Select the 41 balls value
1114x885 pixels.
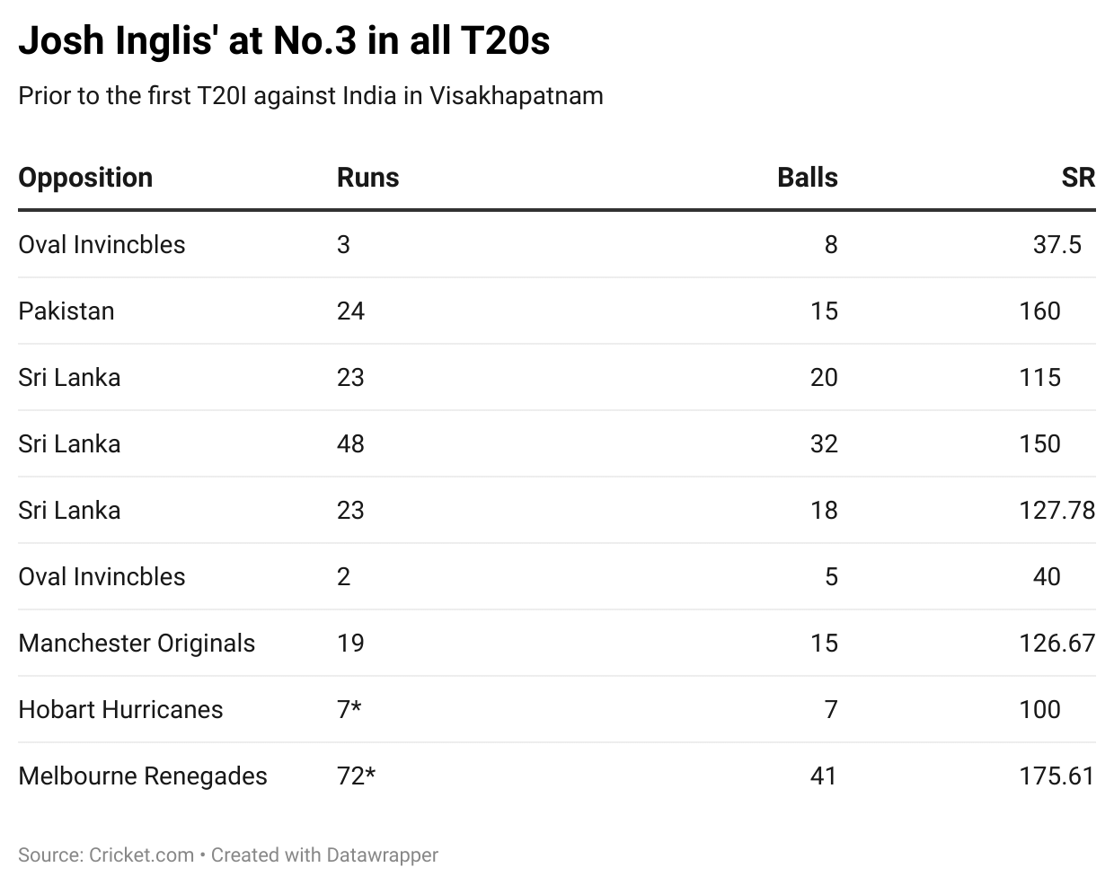tap(823, 775)
